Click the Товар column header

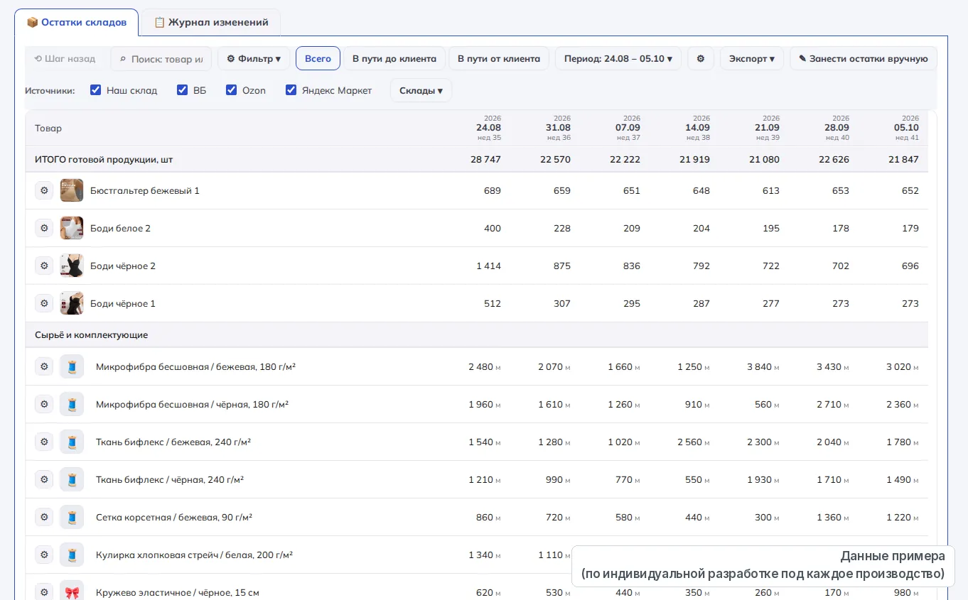tap(48, 129)
